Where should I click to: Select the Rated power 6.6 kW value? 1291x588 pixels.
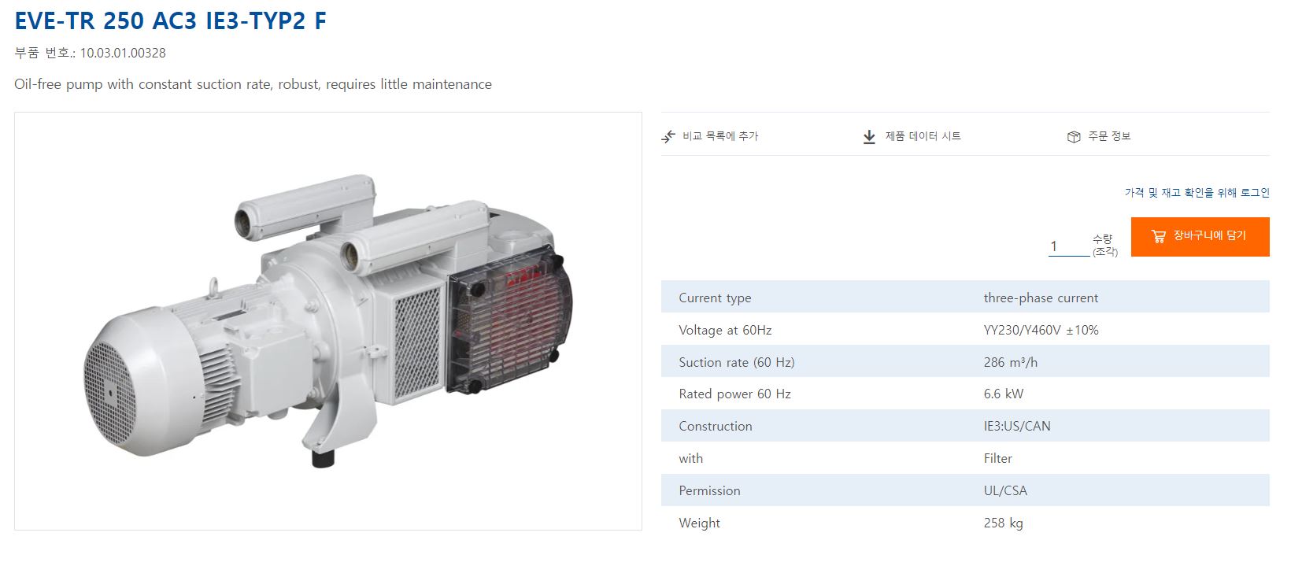point(1003,394)
